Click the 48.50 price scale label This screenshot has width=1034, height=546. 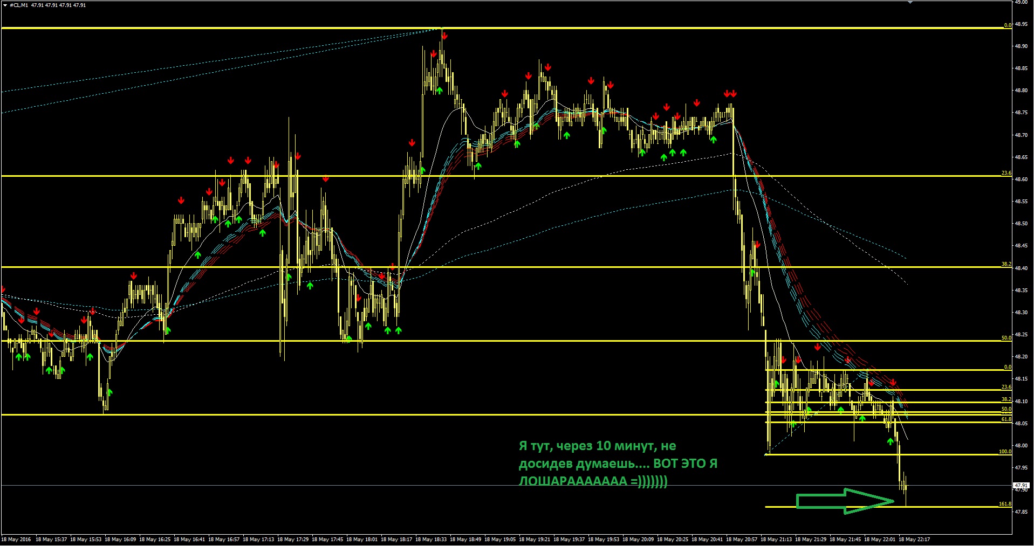[x=1021, y=224]
